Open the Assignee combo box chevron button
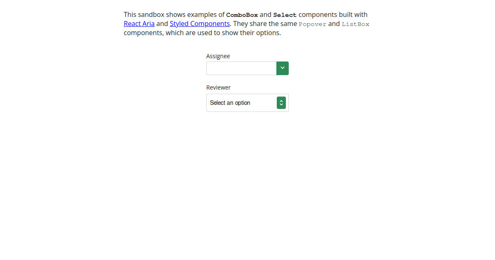Image resolution: width=495 pixels, height=260 pixels. pos(283,68)
